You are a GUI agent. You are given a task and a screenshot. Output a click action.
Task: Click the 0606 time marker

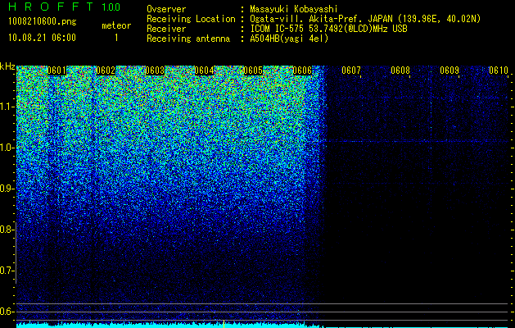(x=302, y=71)
